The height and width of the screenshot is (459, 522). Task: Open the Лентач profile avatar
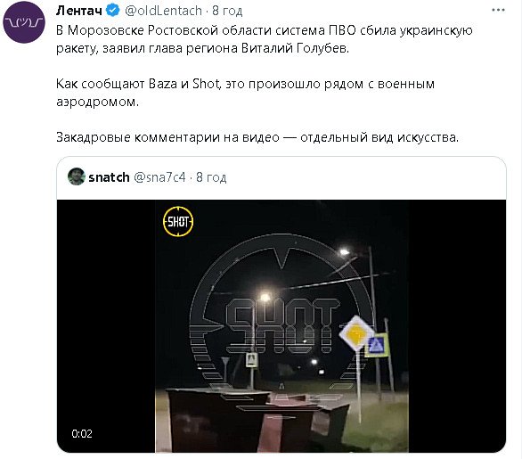[24, 22]
